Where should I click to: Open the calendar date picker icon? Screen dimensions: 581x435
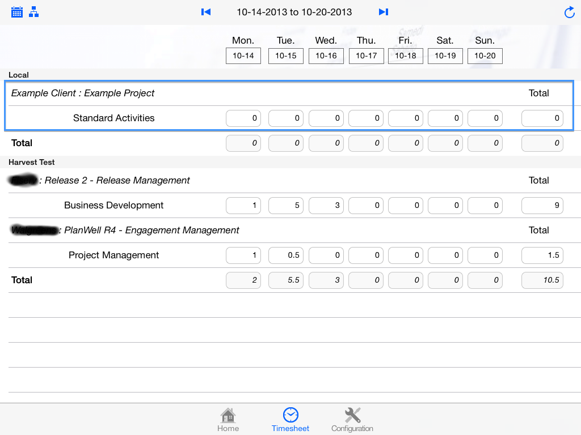click(16, 12)
